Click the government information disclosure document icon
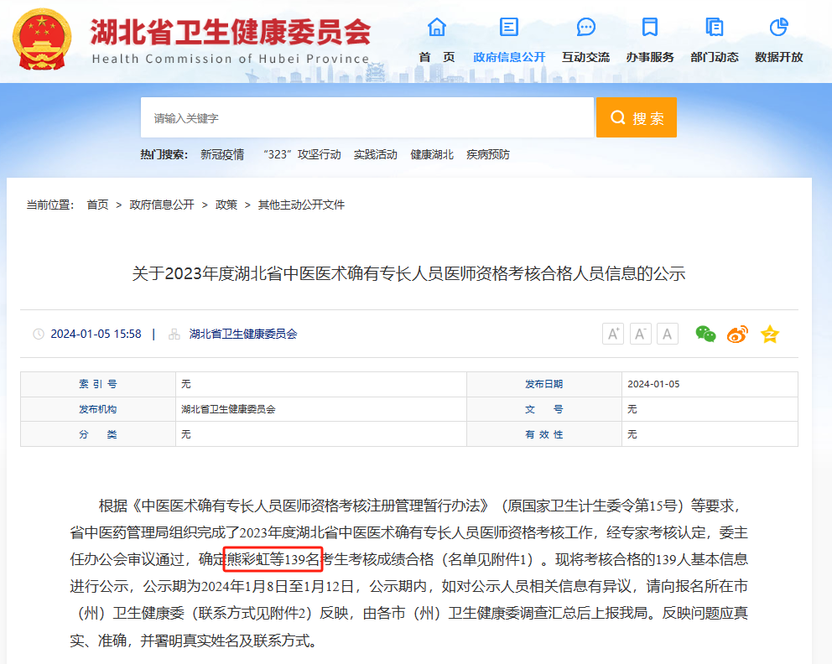Image resolution: width=832 pixels, height=664 pixels. click(509, 27)
